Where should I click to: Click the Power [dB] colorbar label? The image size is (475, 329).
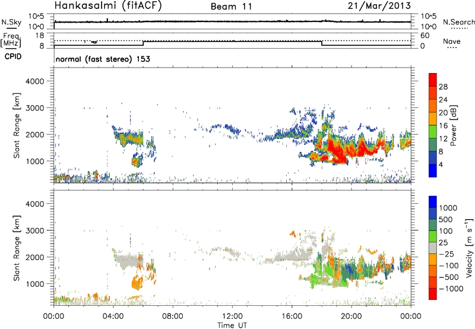(454, 125)
